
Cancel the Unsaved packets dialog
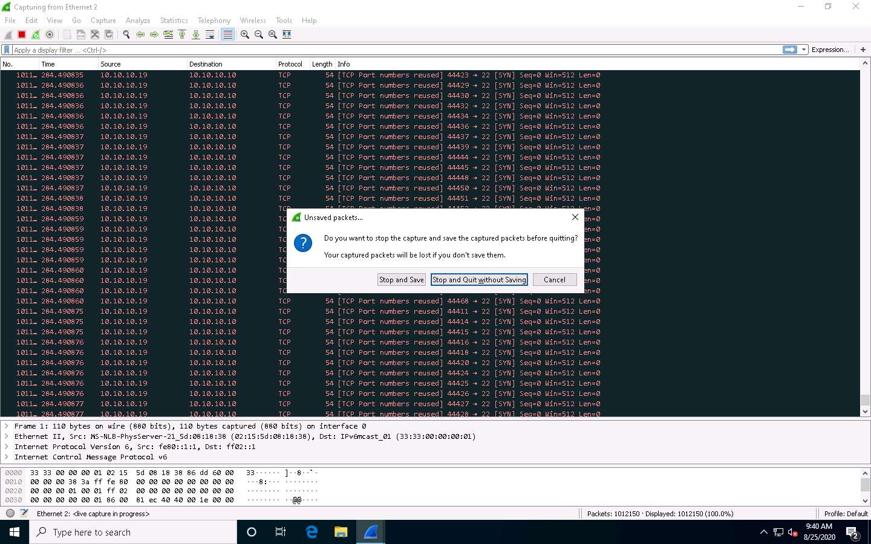(x=555, y=280)
